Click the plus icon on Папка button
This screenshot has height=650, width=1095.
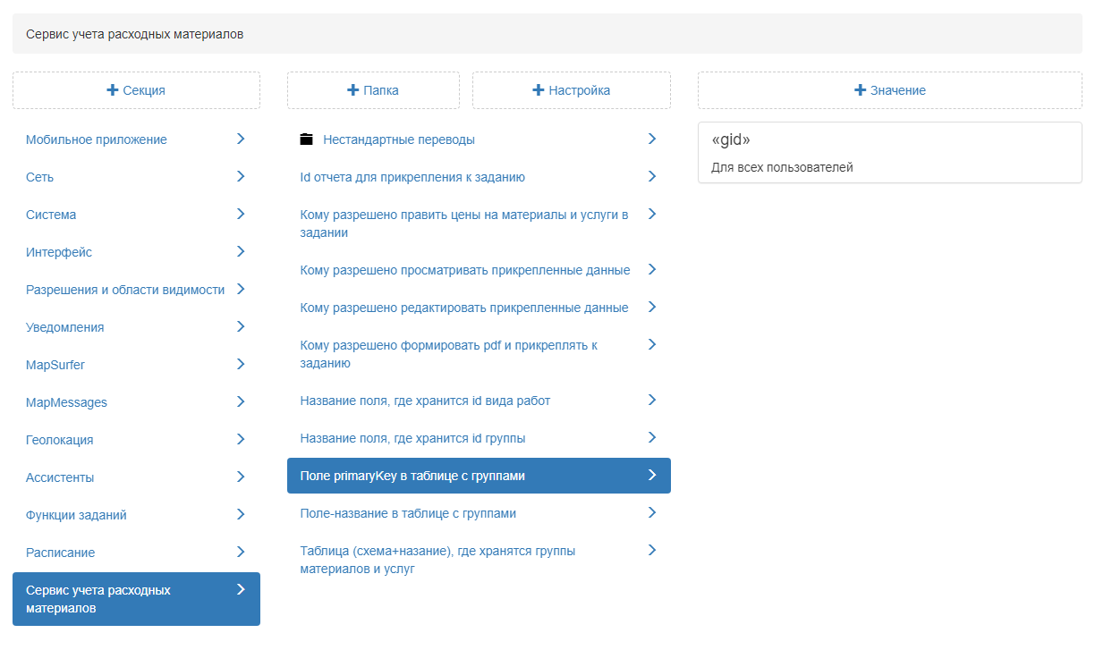coord(352,90)
